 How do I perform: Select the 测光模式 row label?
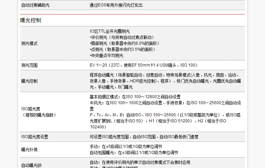click(x=29, y=43)
